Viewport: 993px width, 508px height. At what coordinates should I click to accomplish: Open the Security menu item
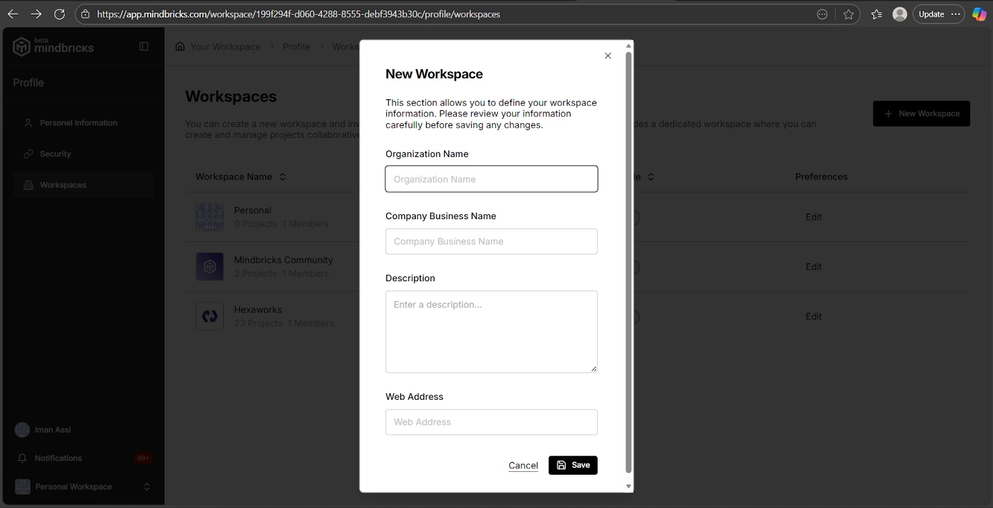tap(55, 154)
